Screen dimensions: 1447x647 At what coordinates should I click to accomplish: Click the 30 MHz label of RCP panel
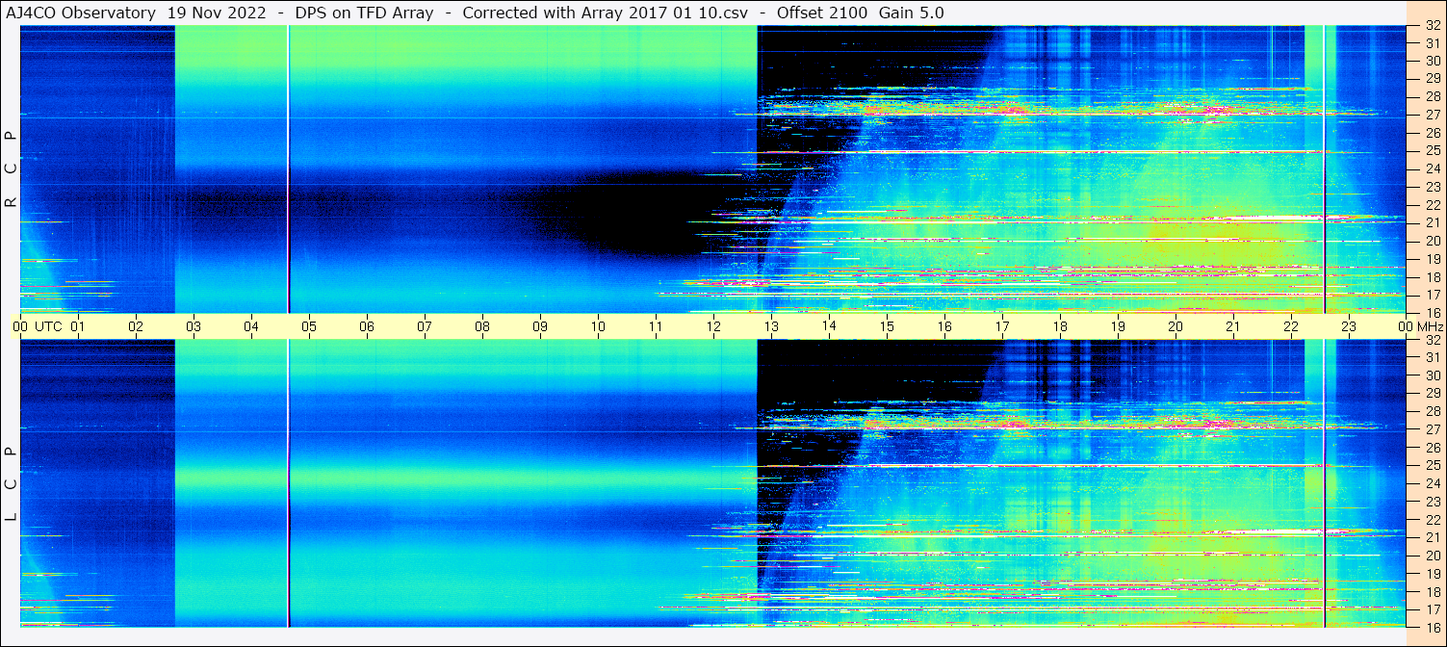(x=1432, y=61)
